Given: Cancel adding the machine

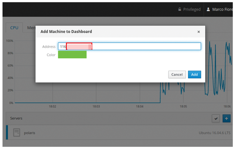Looking at the screenshot, I should pos(177,74).
